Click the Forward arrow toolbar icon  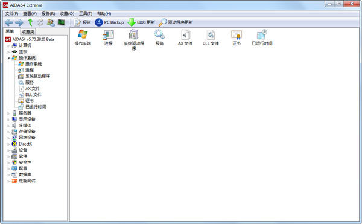click(x=19, y=22)
